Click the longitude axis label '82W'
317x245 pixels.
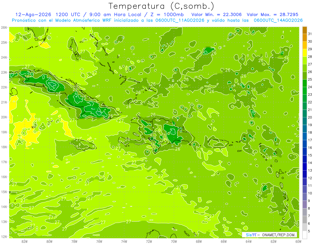25,242
